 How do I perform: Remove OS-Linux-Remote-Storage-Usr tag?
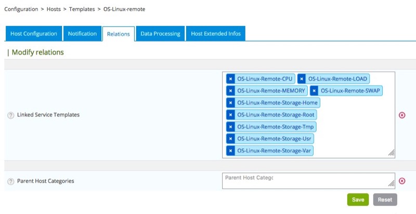pos(230,139)
